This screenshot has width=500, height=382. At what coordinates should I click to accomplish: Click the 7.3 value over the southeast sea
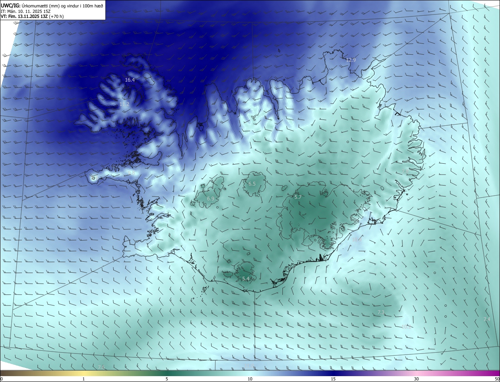pos(381,312)
